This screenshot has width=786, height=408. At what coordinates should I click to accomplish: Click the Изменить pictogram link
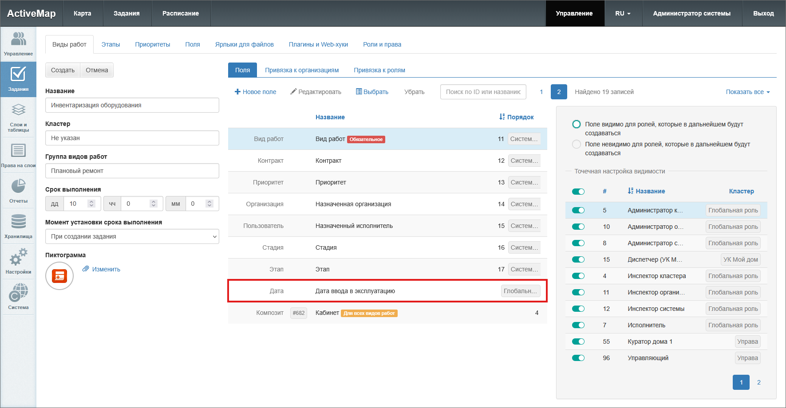[106, 269]
